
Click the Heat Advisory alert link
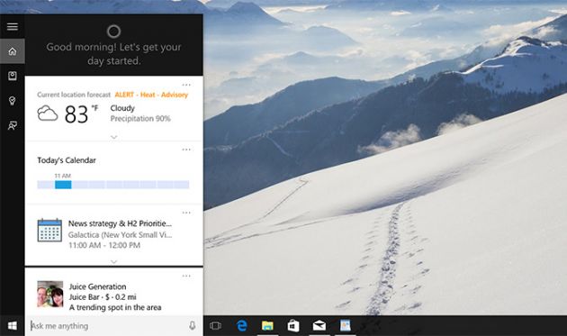coord(151,95)
